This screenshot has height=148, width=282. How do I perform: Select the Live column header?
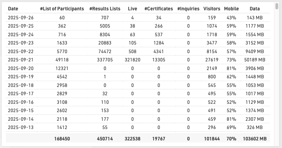point(132,9)
